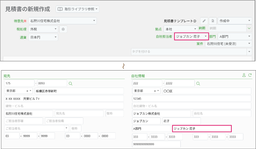Click the 自社建物・ビル名 field

coord(192,106)
